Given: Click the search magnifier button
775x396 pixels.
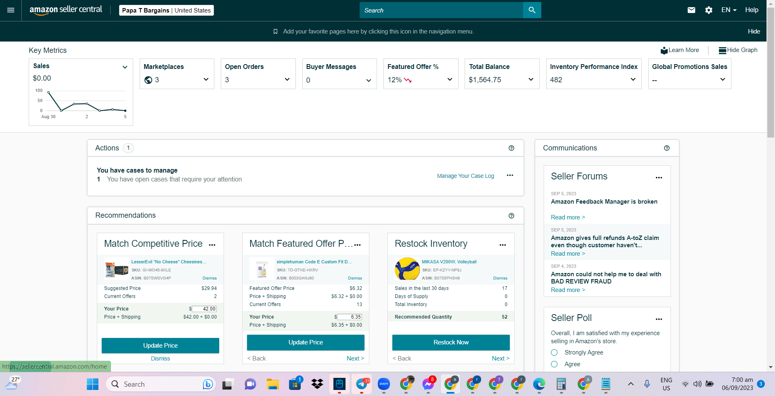Looking at the screenshot, I should pos(532,10).
